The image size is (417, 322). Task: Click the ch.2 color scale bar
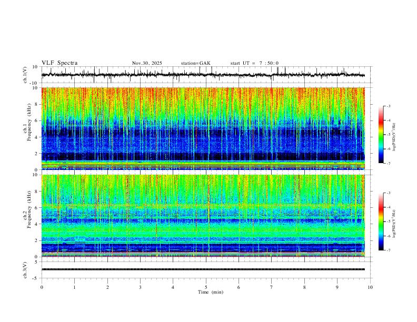click(381, 222)
